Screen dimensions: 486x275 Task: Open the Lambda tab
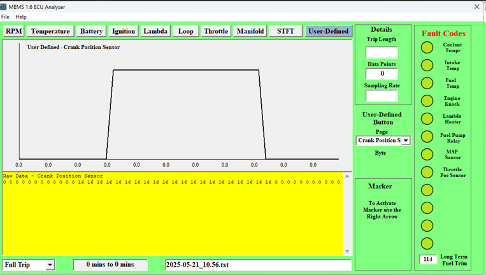pos(155,31)
